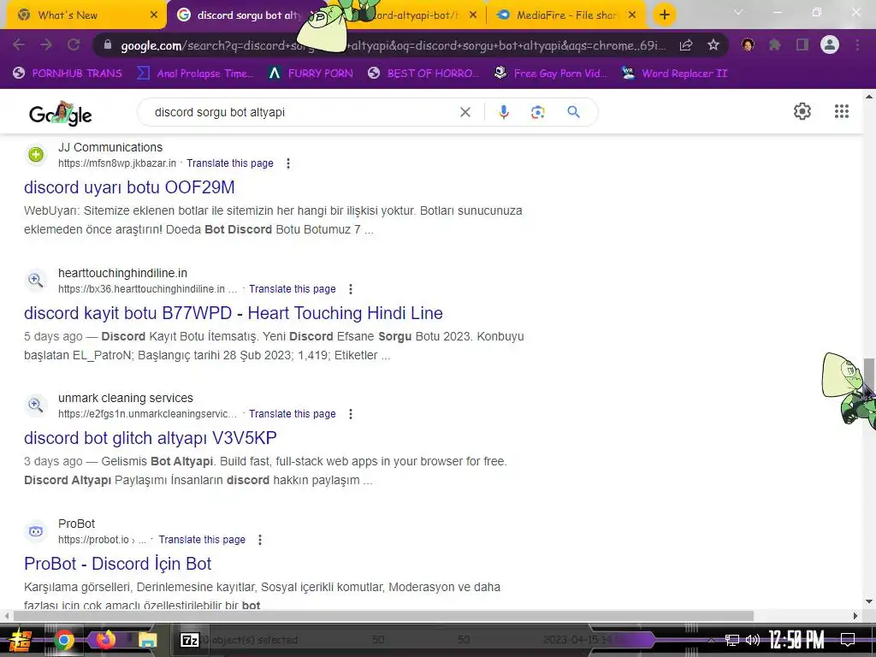876x657 pixels.
Task: Open the network icon in system tray
Action: point(731,640)
